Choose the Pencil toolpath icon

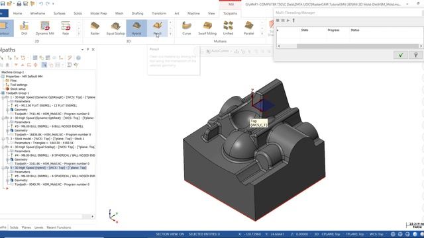coord(158,28)
